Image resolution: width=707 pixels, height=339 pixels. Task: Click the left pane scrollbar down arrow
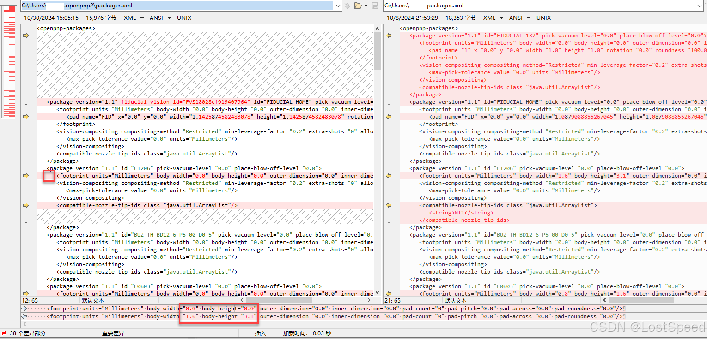click(377, 292)
